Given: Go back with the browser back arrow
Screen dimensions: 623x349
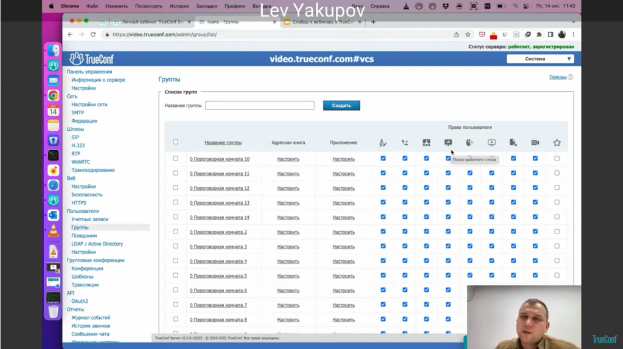Looking at the screenshot, I should click(x=71, y=35).
